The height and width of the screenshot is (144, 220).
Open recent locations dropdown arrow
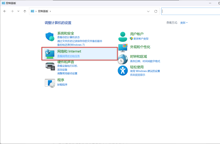pos(18,11)
